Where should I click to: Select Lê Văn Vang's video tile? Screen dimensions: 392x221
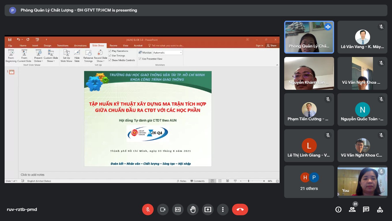click(362, 37)
